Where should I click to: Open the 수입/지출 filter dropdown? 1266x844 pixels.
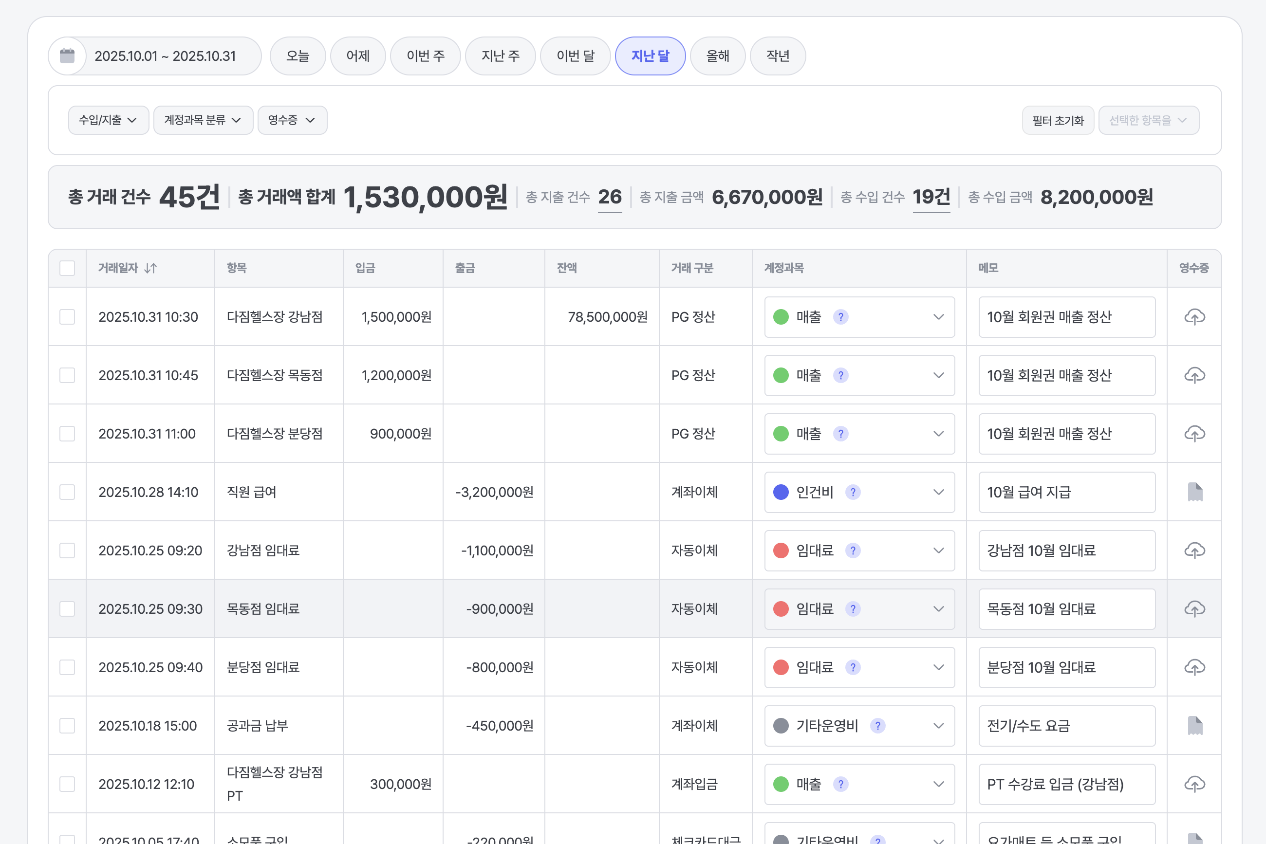click(108, 120)
